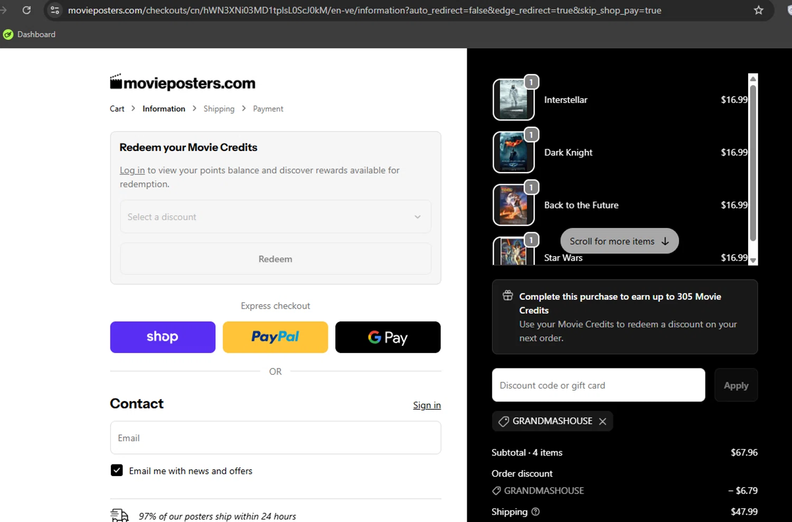Pay with Google Pay button
This screenshot has width=792, height=522.
[x=388, y=337]
